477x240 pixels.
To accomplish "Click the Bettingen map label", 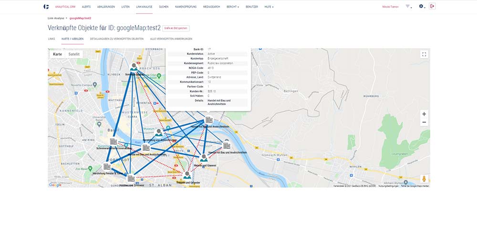I will click(x=290, y=91).
